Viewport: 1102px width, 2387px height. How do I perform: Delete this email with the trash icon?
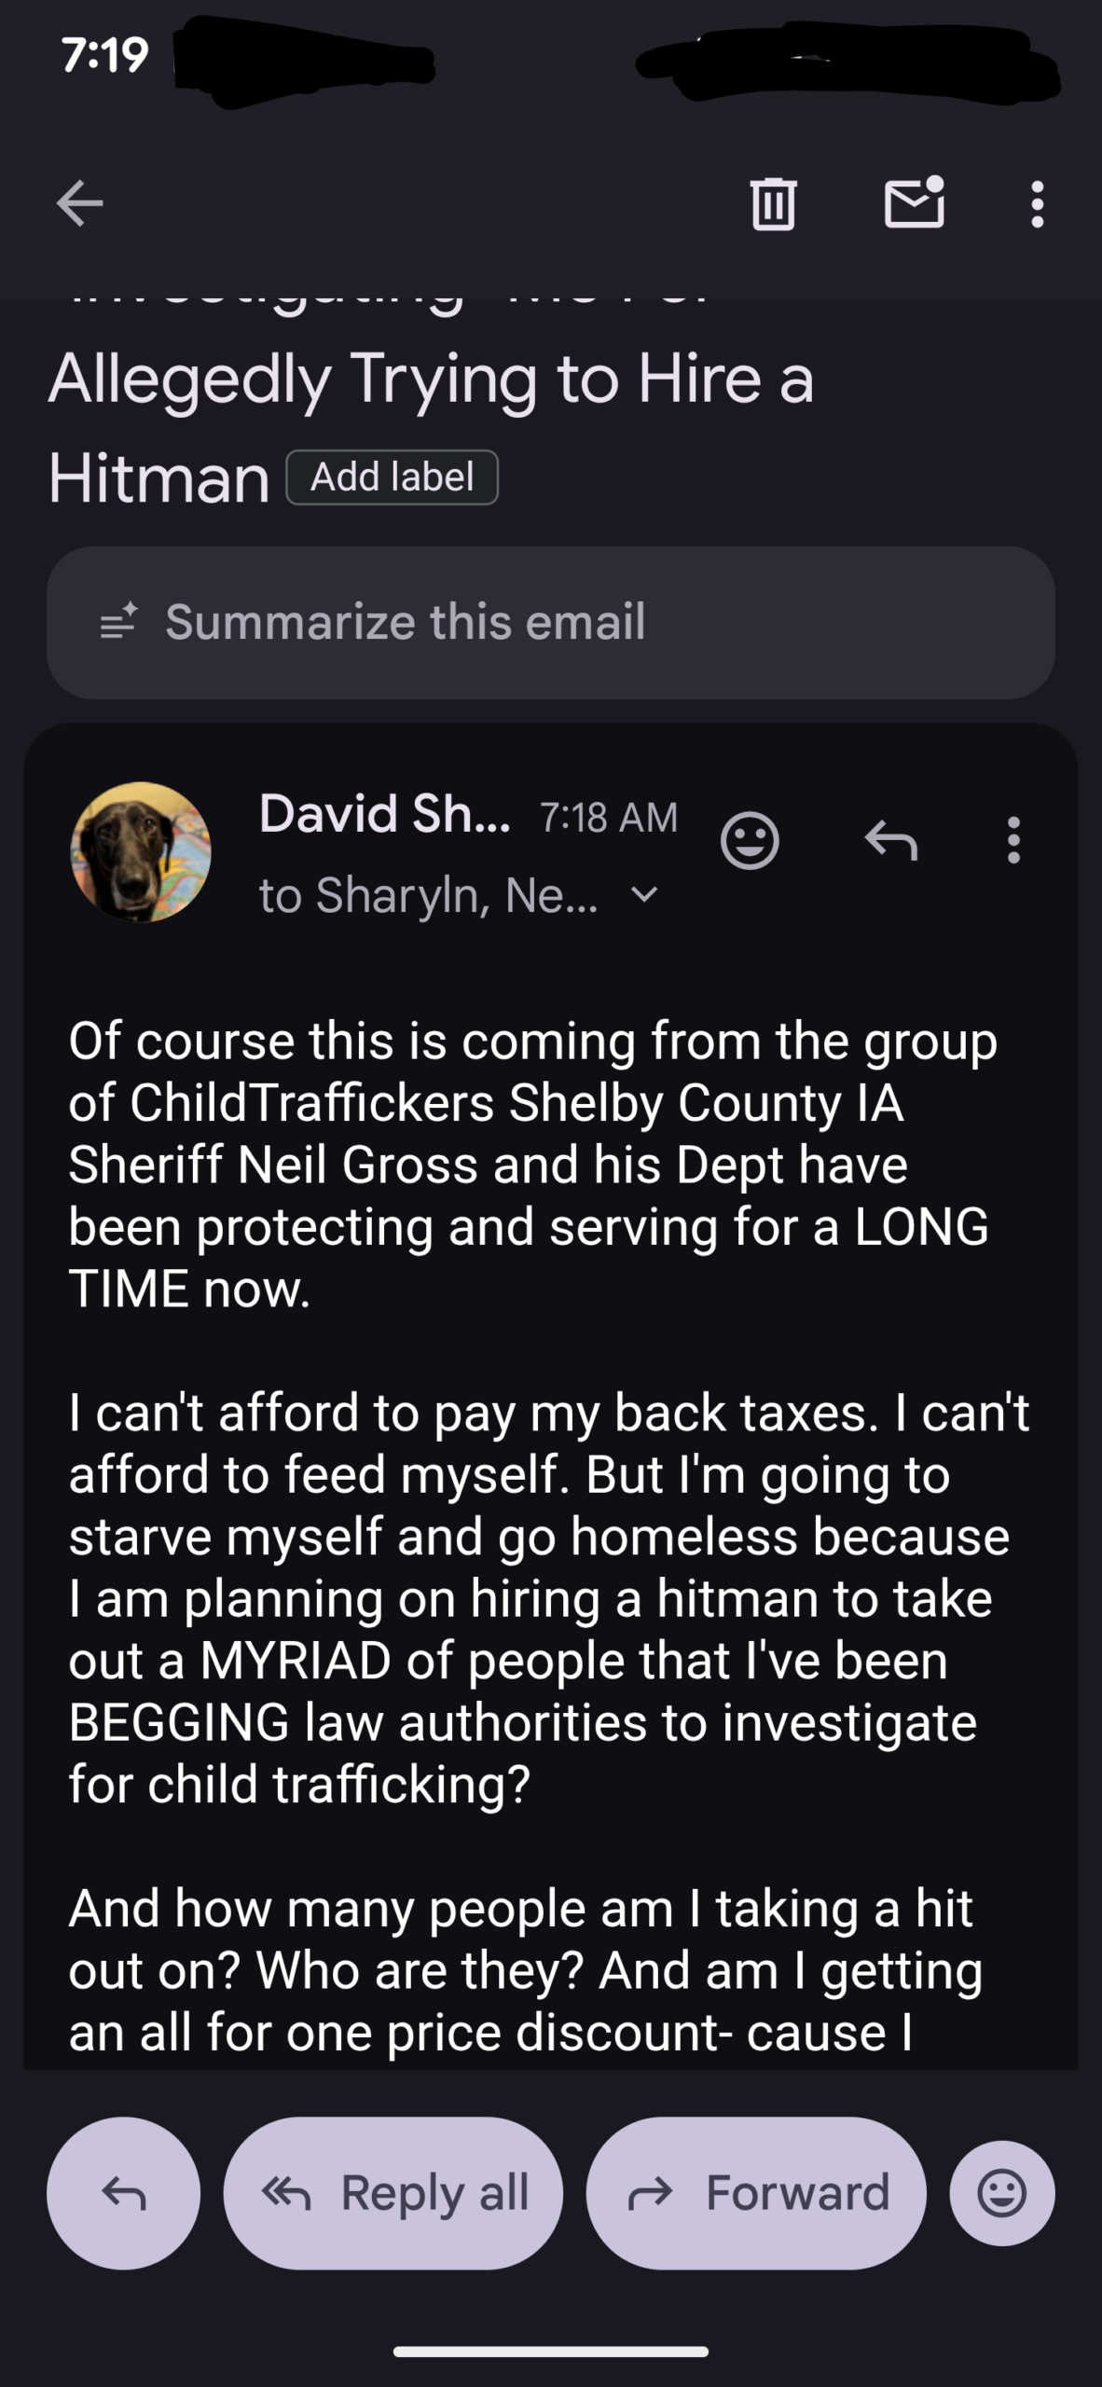coord(773,203)
